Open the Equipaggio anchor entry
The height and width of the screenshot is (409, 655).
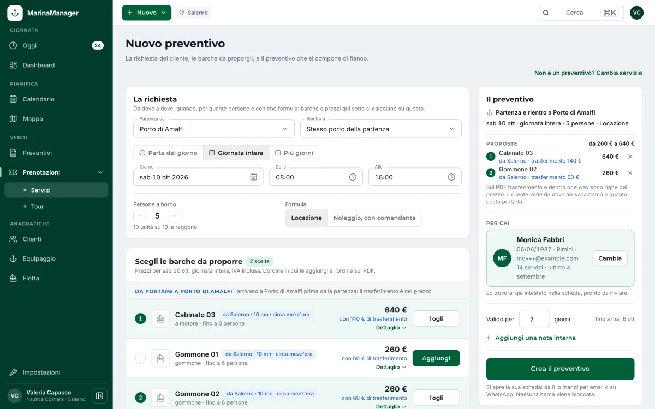pyautogui.click(x=56, y=258)
